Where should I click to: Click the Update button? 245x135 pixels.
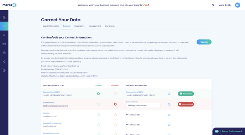pos(204,42)
